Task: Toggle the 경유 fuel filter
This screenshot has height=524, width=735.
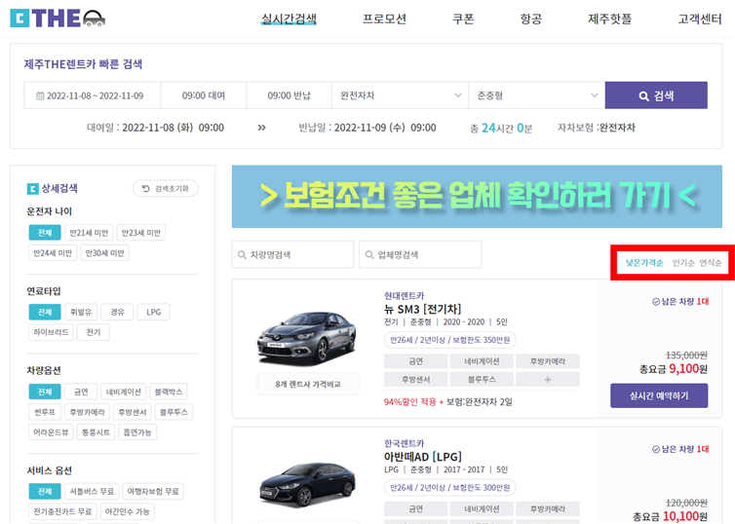Action: tap(117, 312)
